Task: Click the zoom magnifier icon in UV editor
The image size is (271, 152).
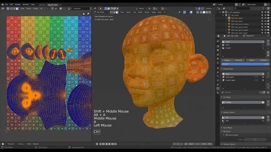Action: point(88,14)
